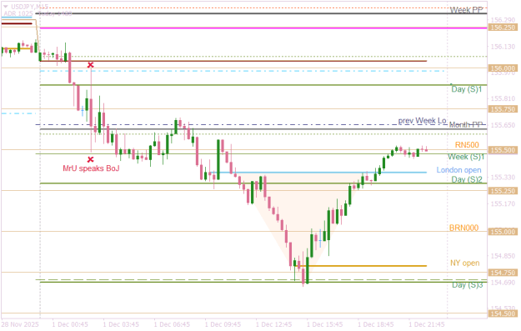This screenshot has width=521, height=331.
Task: Click the '1 Dec 18:45' time axis label
Action: (x=376, y=324)
